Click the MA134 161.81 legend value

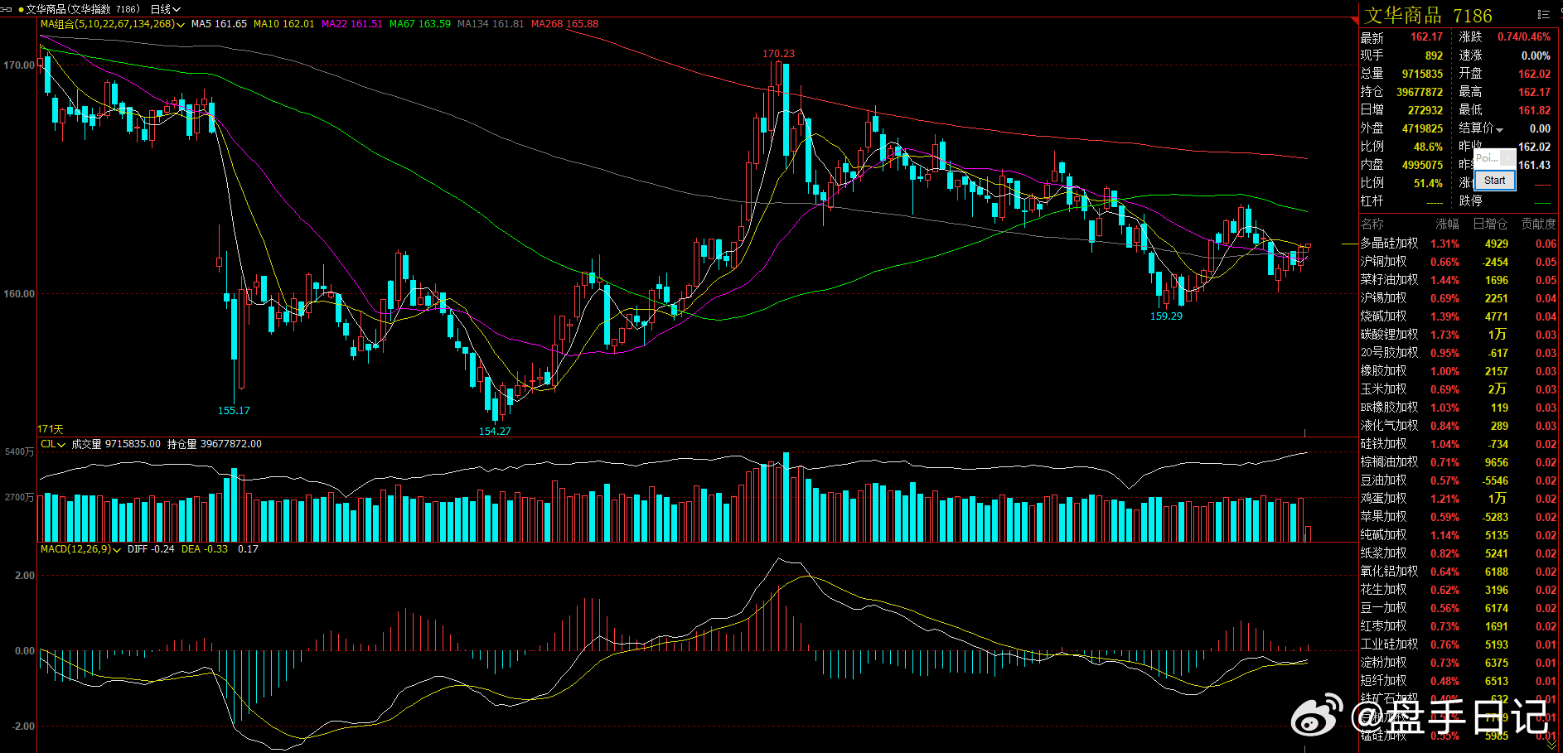pyautogui.click(x=491, y=24)
